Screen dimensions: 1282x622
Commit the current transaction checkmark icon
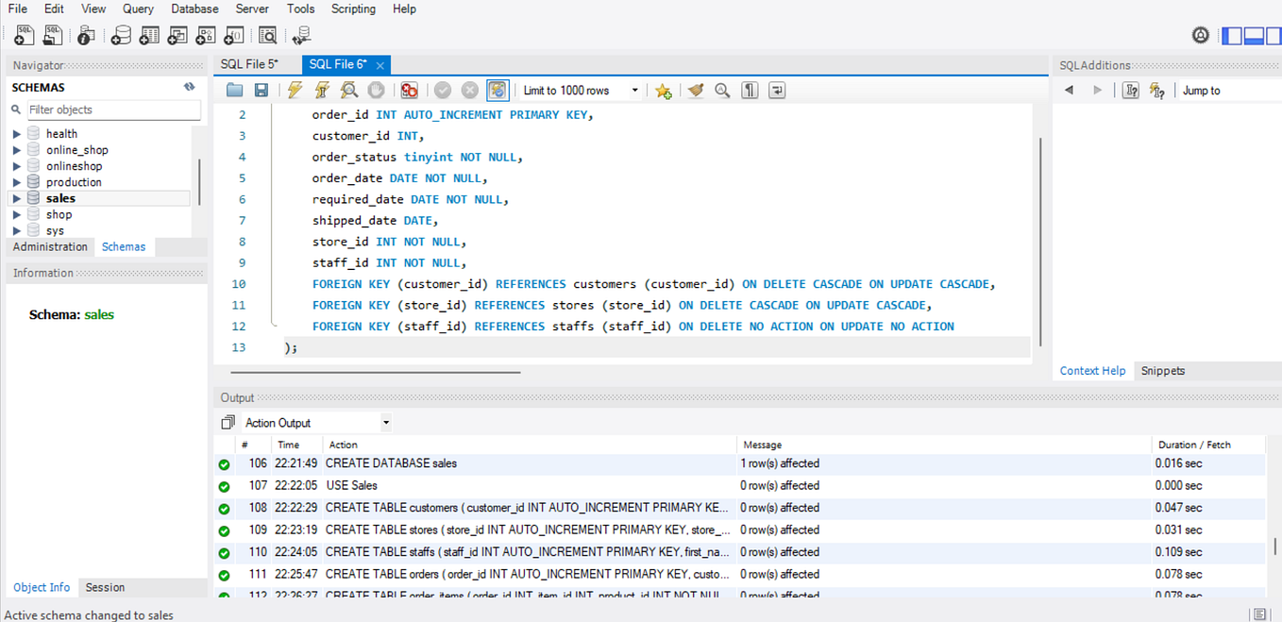pos(442,91)
